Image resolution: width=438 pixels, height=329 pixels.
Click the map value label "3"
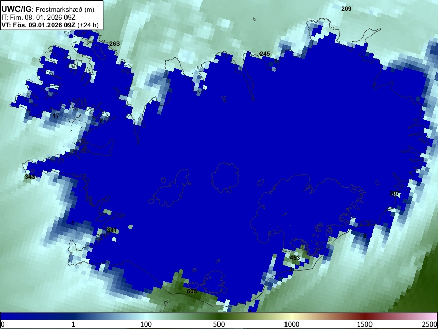tap(364, 236)
